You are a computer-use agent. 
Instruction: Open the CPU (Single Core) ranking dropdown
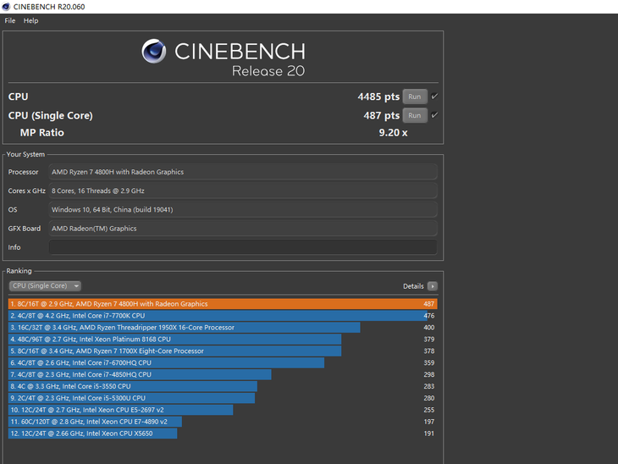coord(45,286)
